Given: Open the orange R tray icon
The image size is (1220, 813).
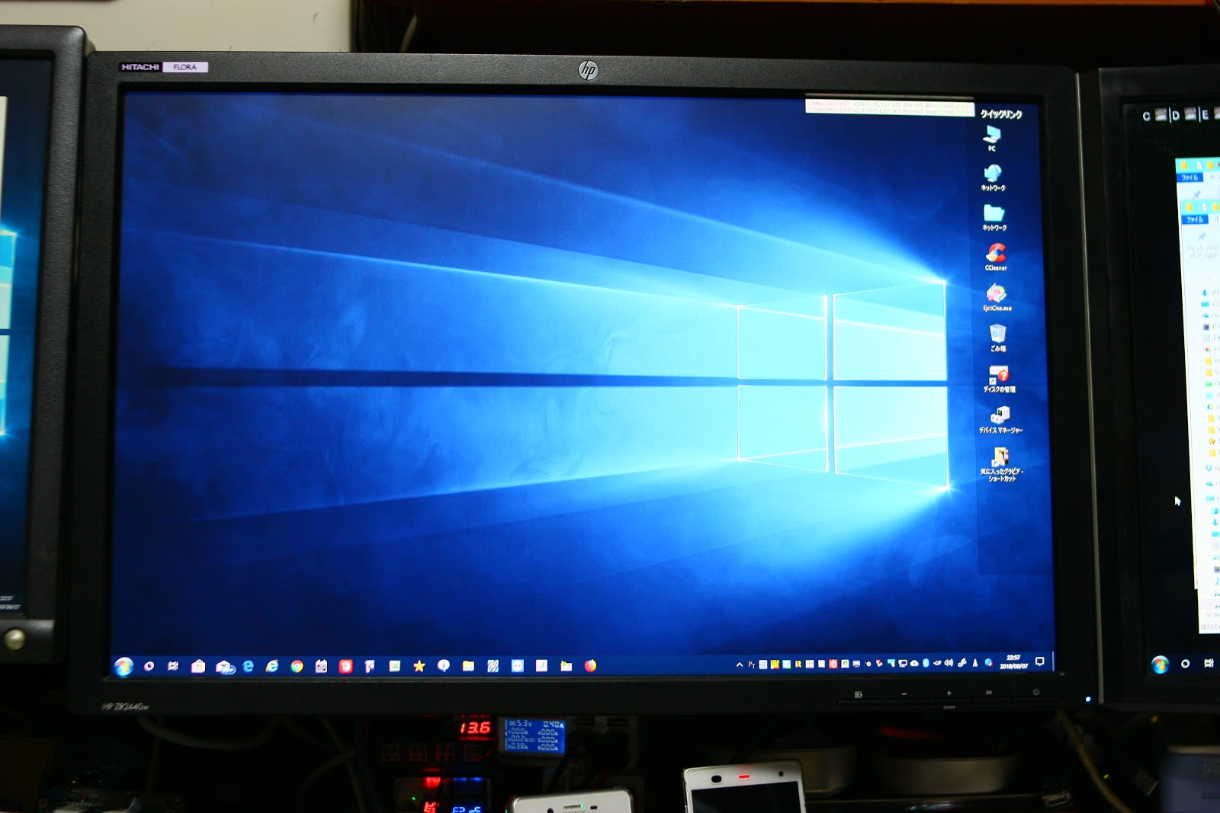Looking at the screenshot, I should pos(798,664).
